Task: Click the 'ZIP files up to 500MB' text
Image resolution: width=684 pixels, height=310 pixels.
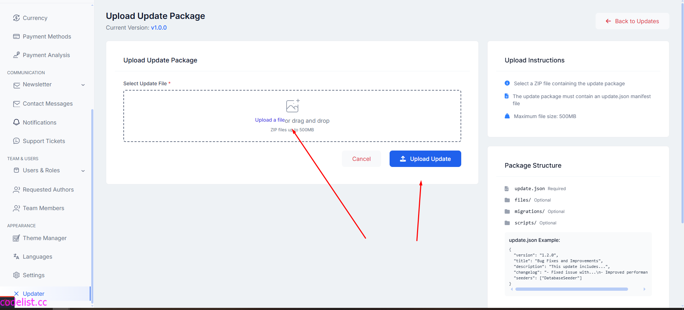Action: [292, 130]
